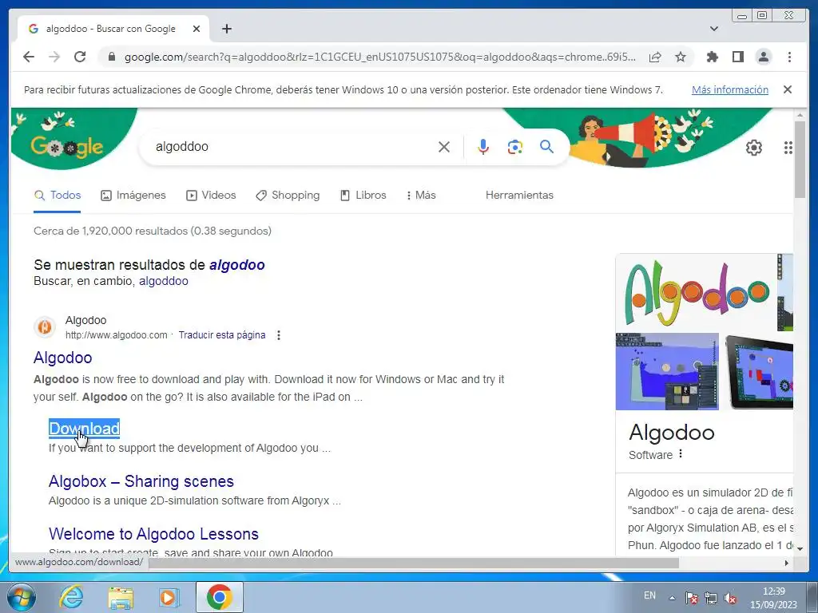Open a new tab with plus button
Screen dimensions: 818x613
click(226, 29)
